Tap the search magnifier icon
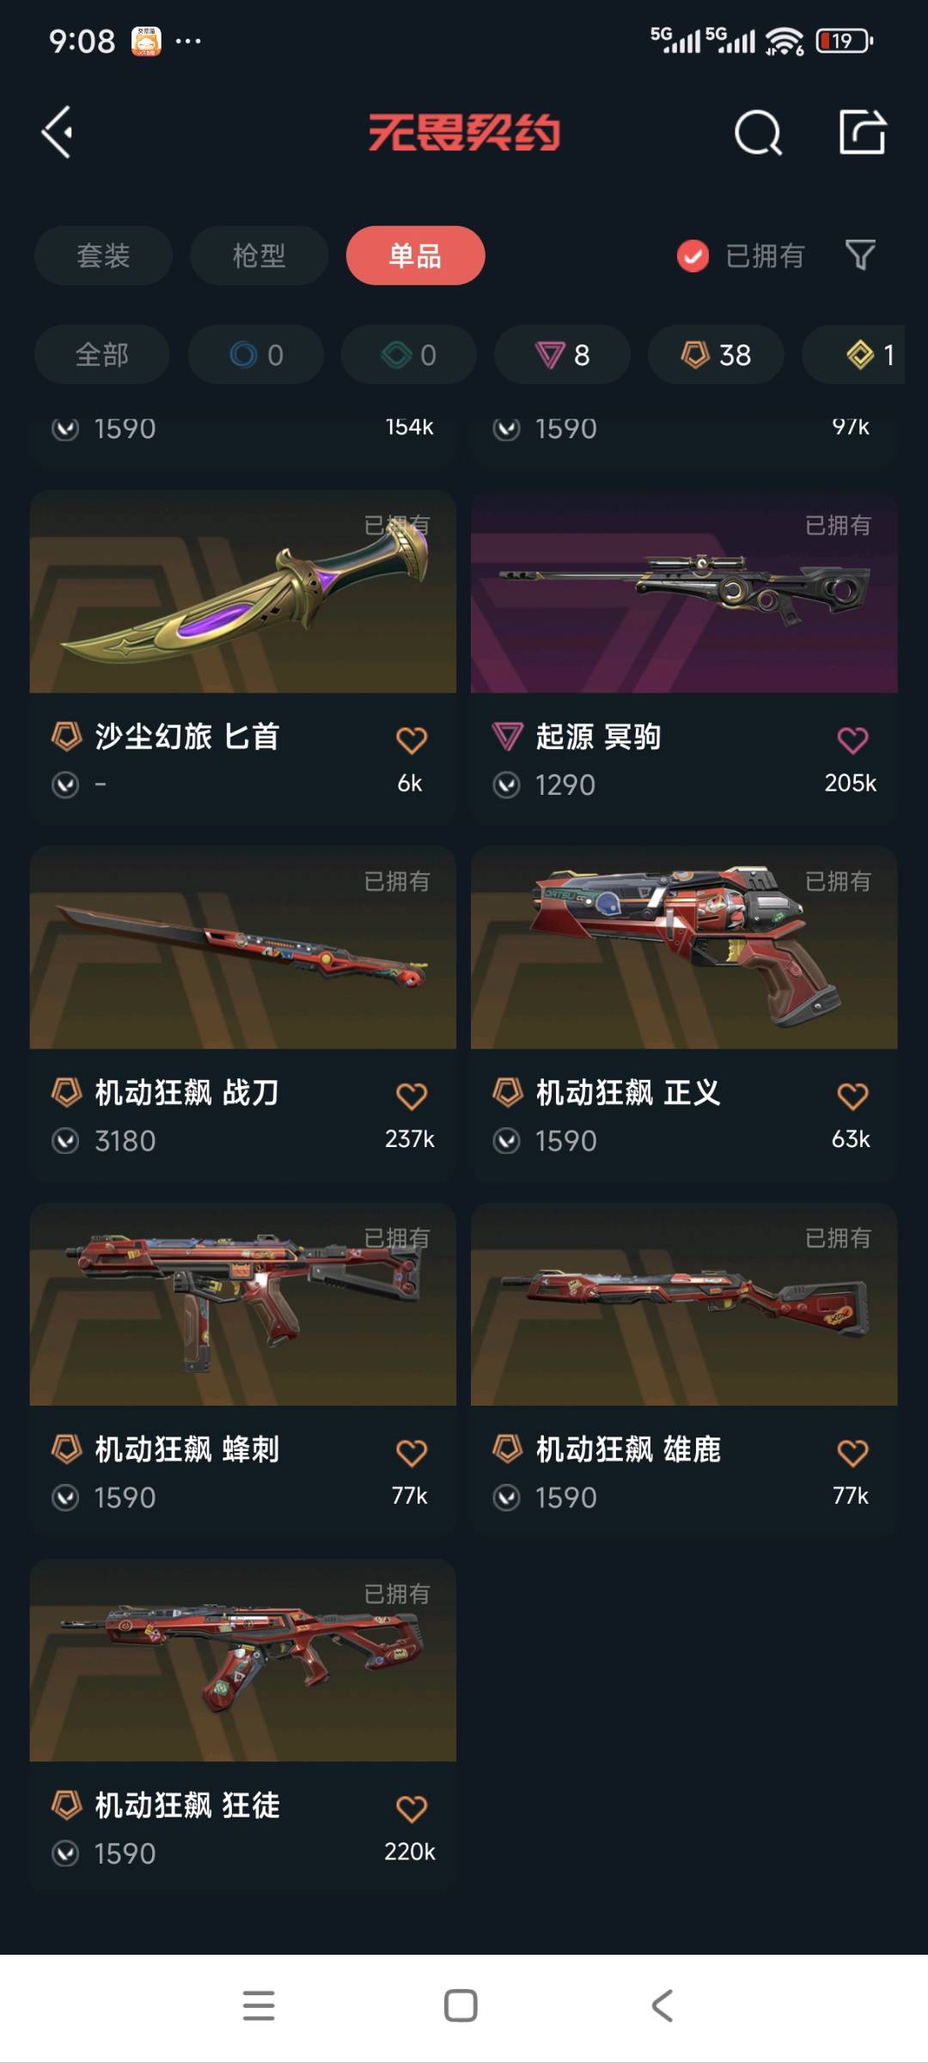Viewport: 928px width, 2063px height. click(x=758, y=133)
